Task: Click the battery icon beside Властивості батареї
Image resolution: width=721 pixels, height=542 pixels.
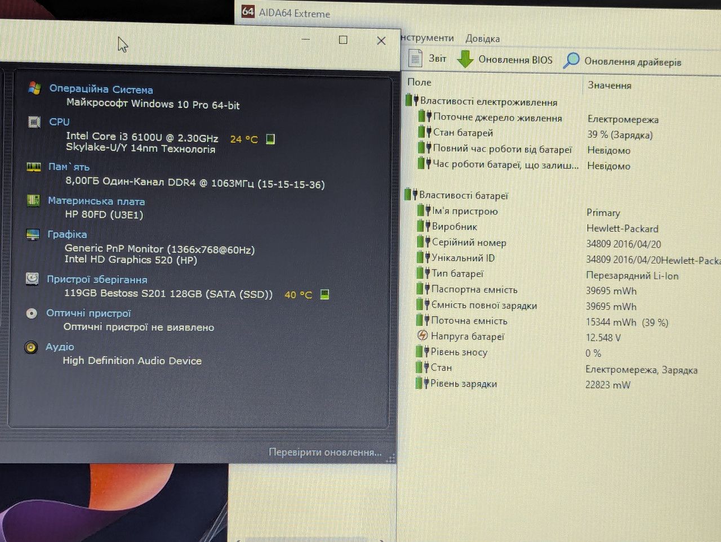Action: tap(411, 195)
